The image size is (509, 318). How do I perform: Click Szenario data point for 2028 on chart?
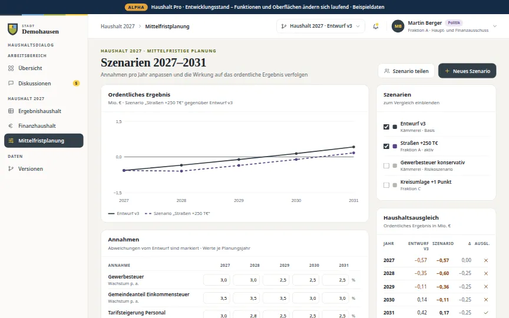[x=181, y=171]
